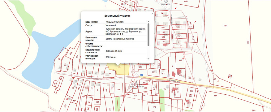
Task: Click cadastral number 71:23:070101:185 value
Action: pyautogui.click(x=114, y=22)
